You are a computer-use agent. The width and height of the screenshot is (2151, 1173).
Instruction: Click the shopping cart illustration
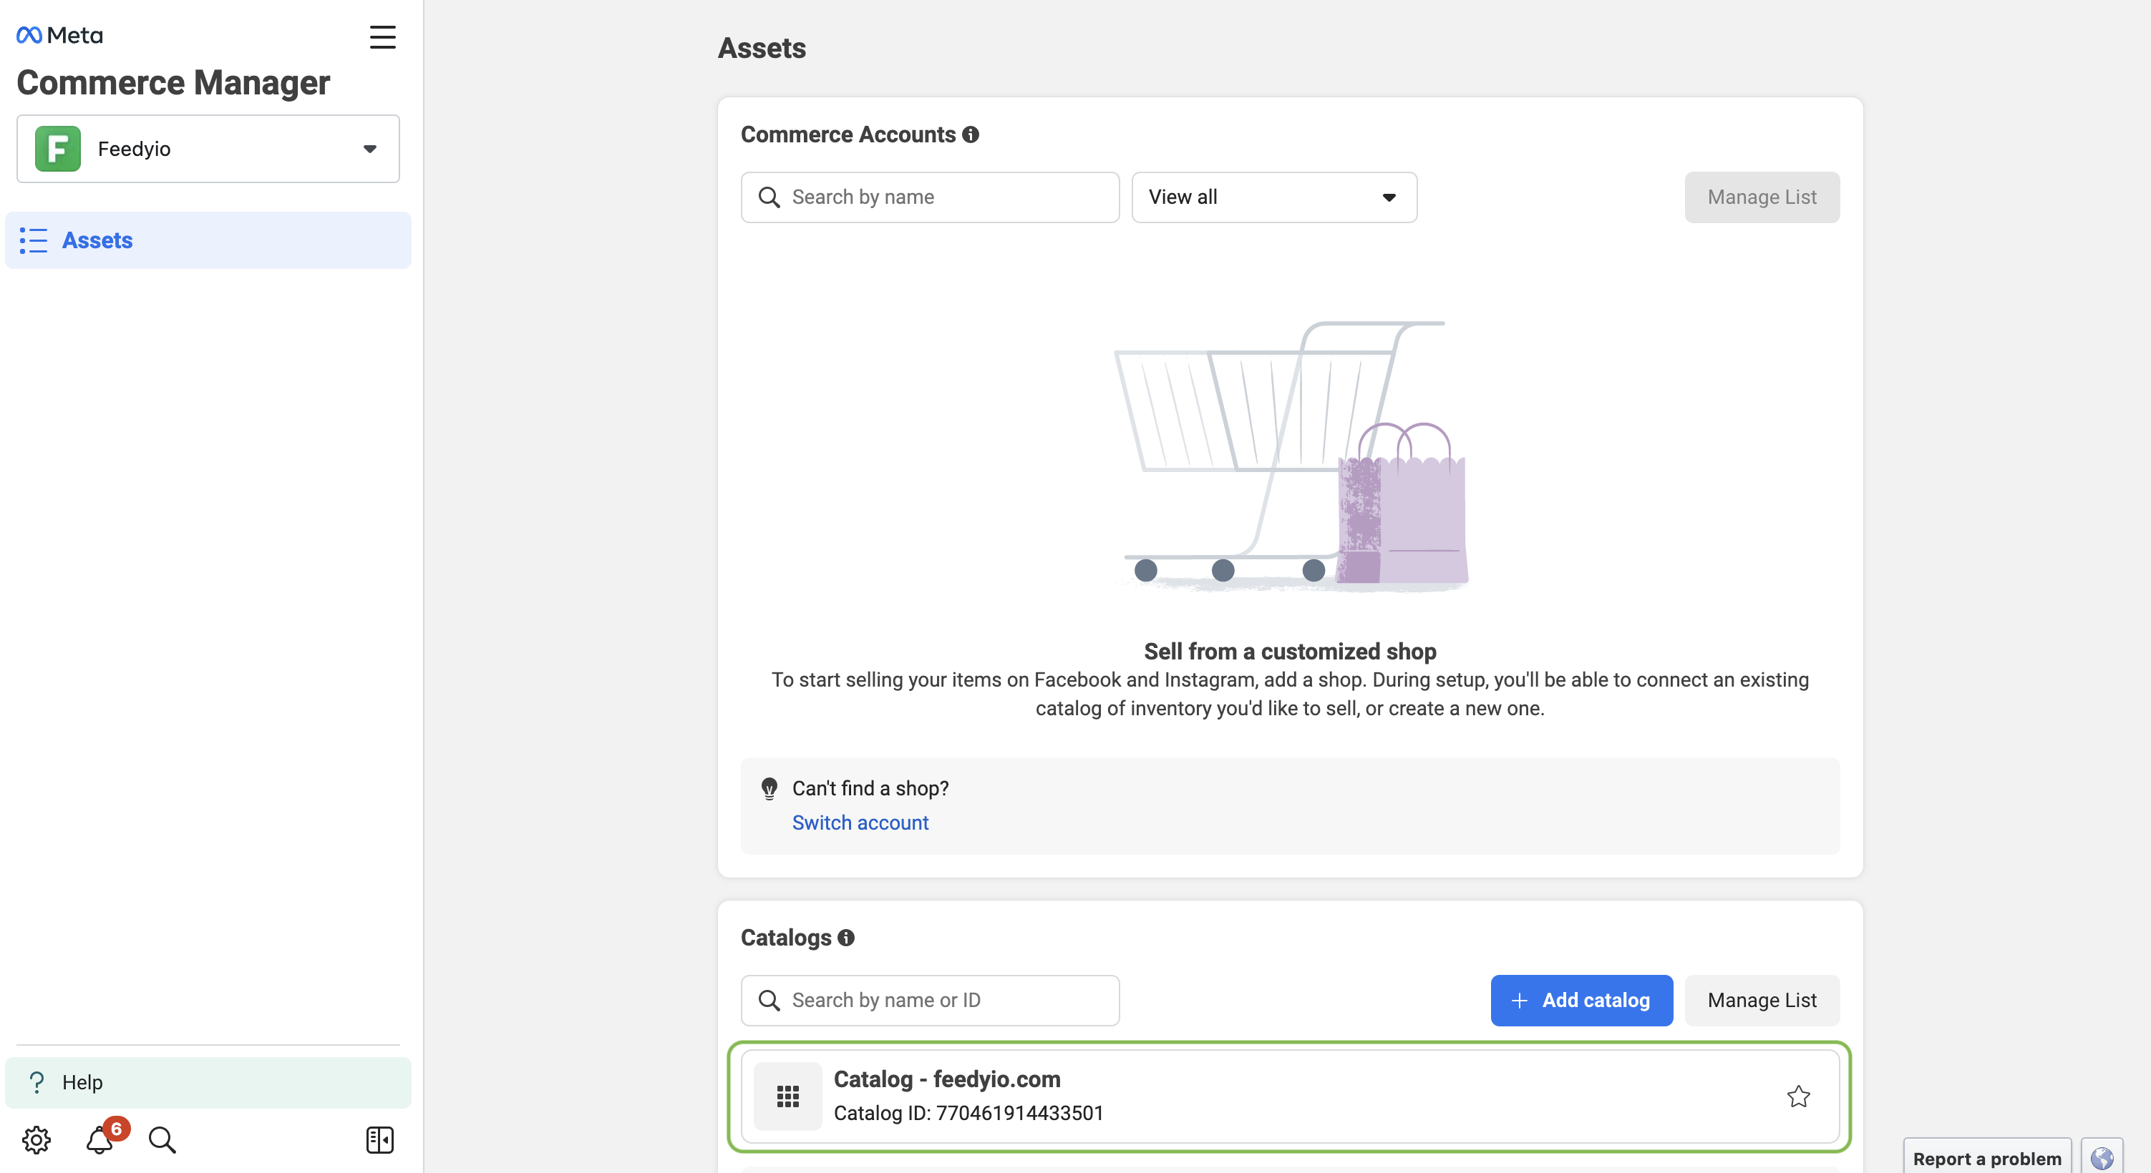[x=1291, y=456]
